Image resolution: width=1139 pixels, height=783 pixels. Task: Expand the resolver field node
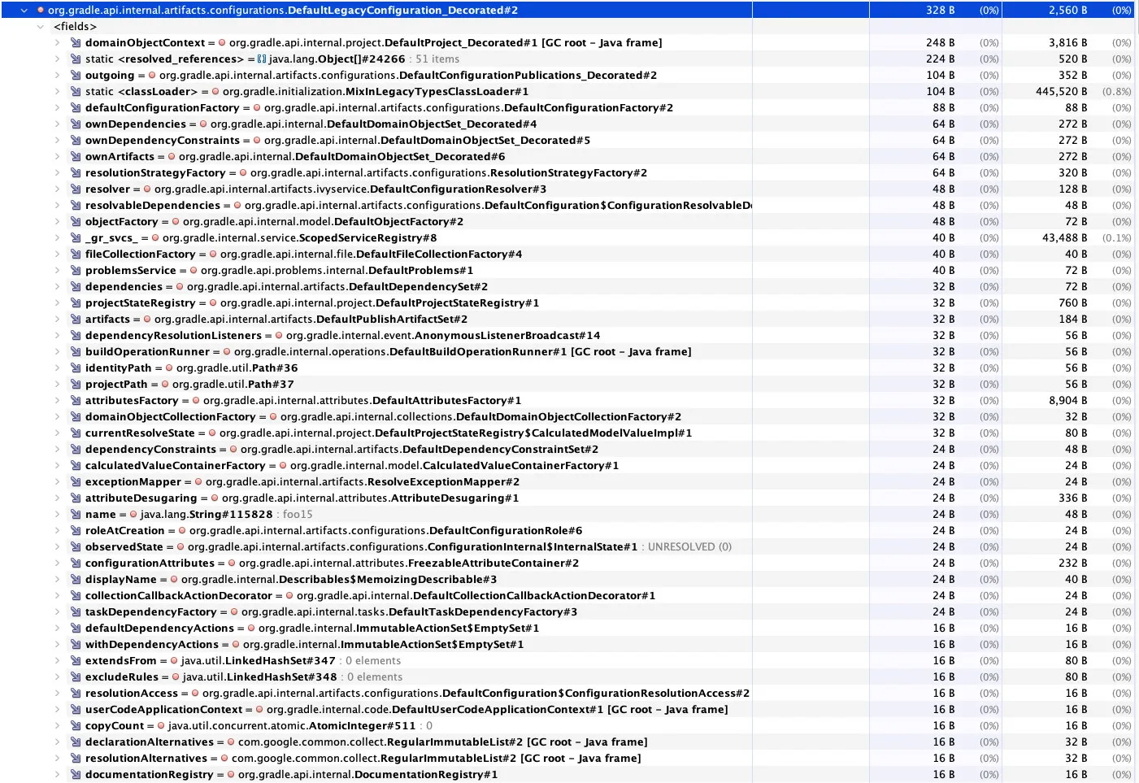coord(57,189)
